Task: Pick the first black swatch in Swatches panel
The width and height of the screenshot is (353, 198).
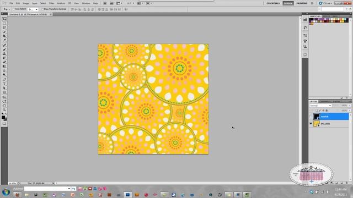Action: [x=310, y=20]
